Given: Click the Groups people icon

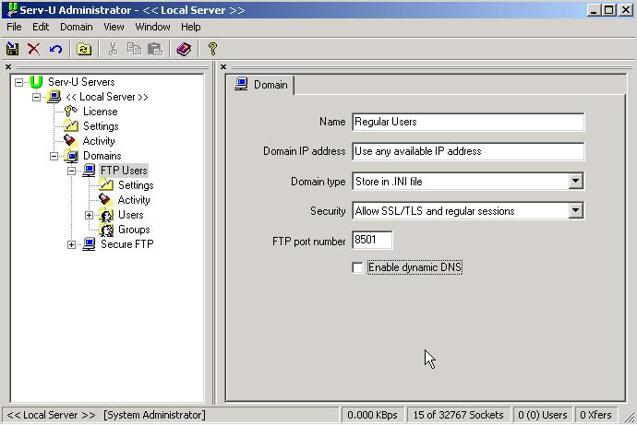Looking at the screenshot, I should pos(106,230).
